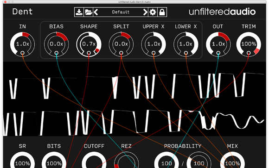Click the BIAS knob
Screen dimensions: 269x168
(x=57, y=44)
